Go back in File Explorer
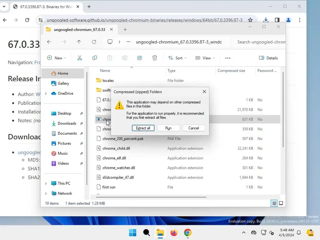320x240 pixels. tap(49, 42)
